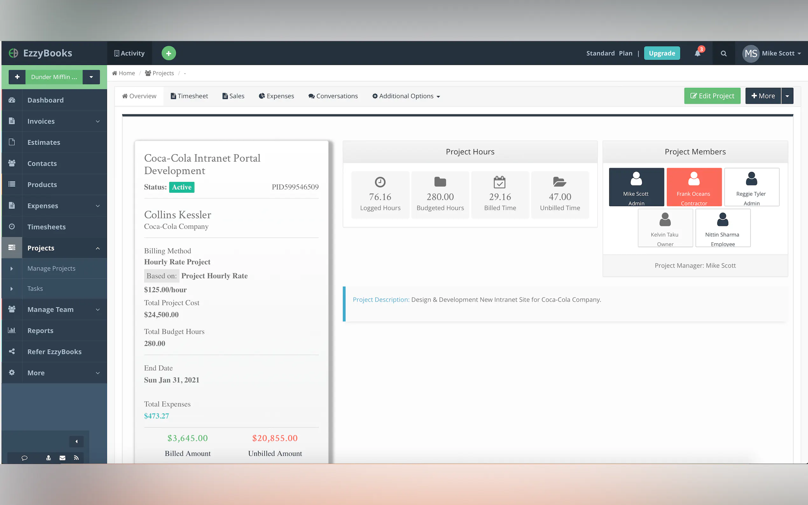Click the $473.27 total expenses link

156,416
